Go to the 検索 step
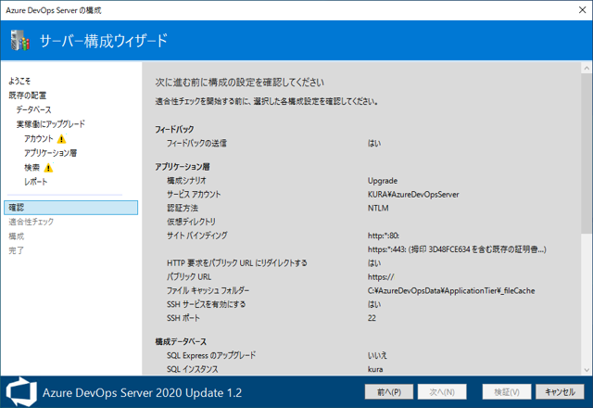This screenshot has width=593, height=408. tap(32, 167)
